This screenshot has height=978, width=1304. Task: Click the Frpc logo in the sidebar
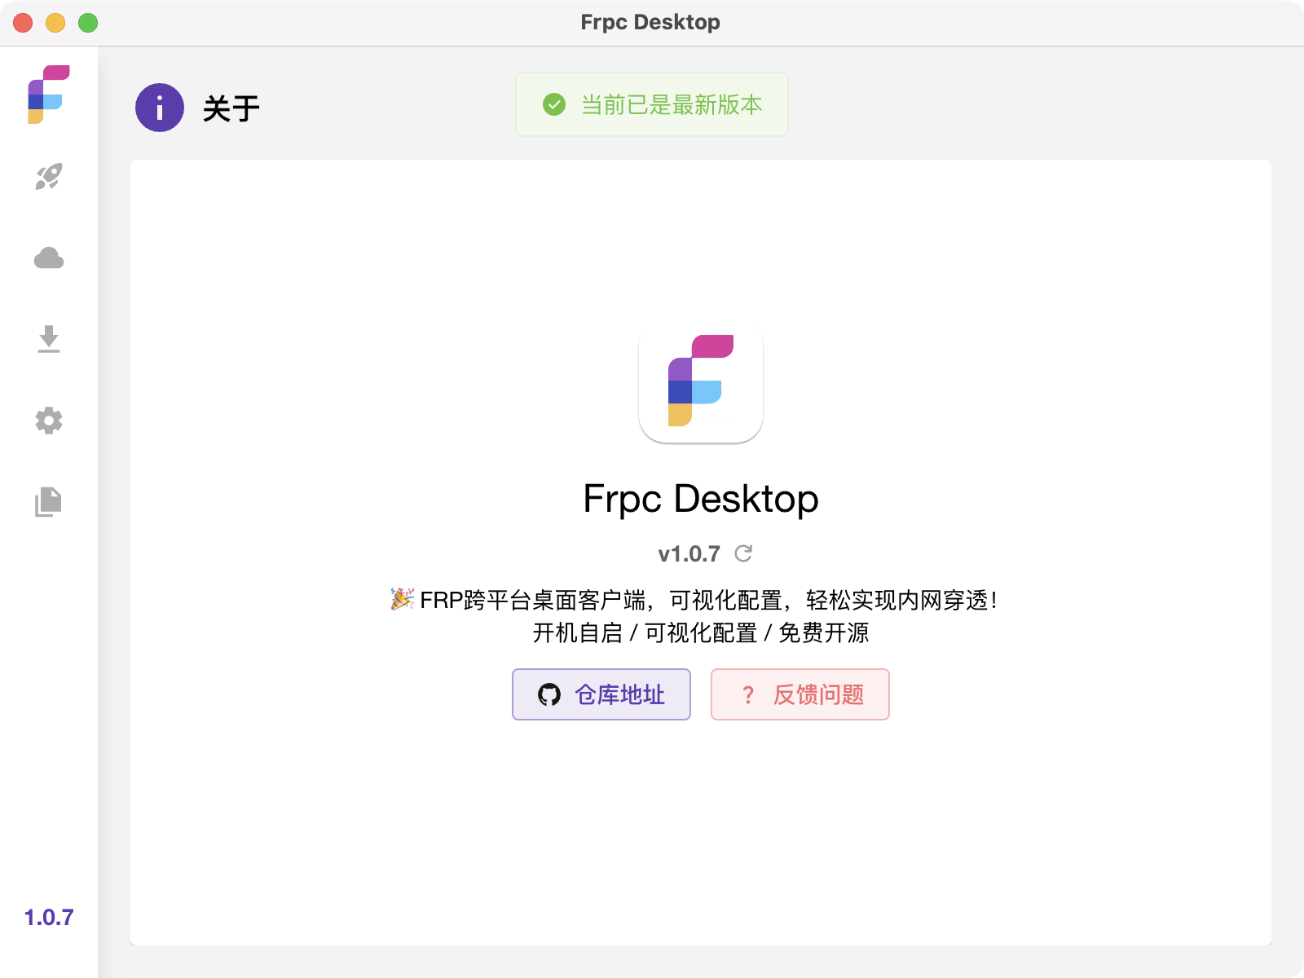tap(49, 95)
